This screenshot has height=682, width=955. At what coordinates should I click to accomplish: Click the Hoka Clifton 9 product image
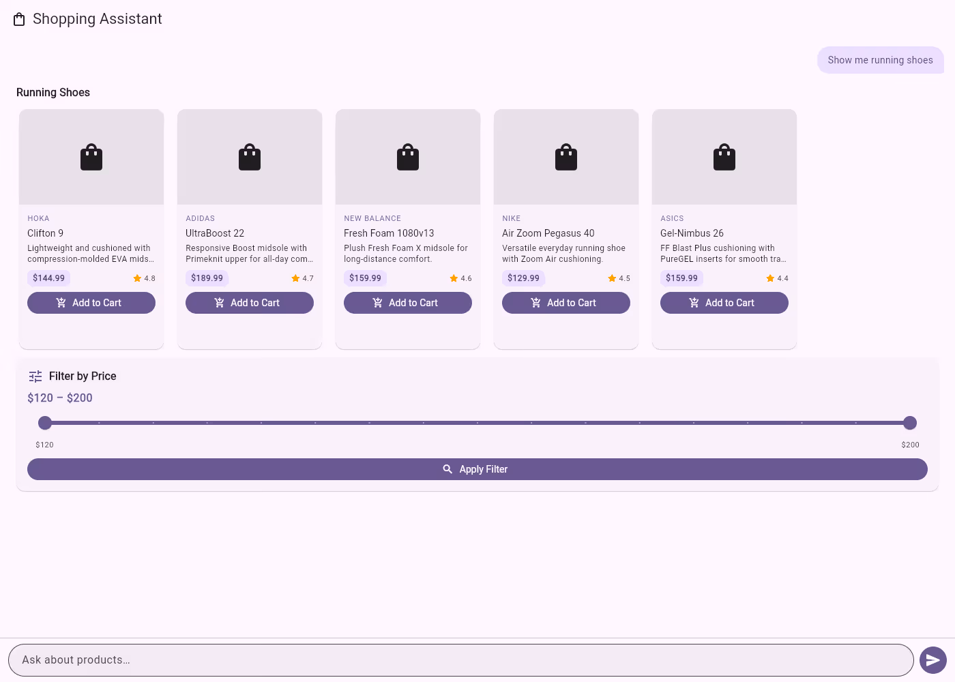[91, 157]
